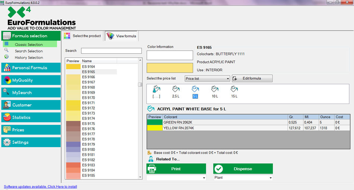The width and height of the screenshot is (354, 190).
Task: Click the green Dispense button
Action: [x=243, y=169]
